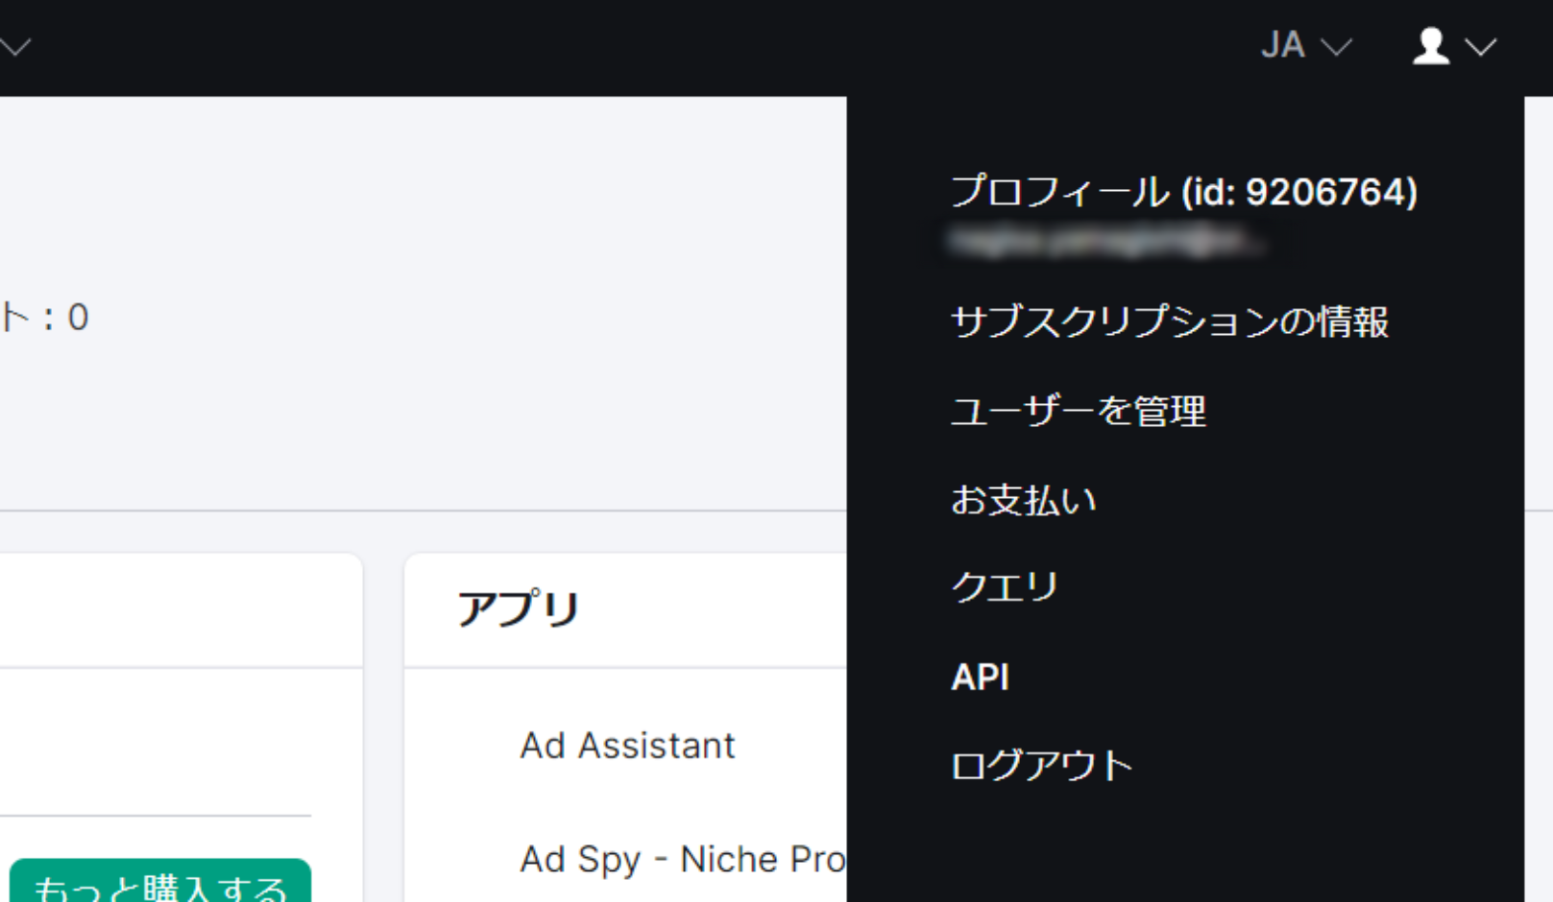Open ユーザーを管理 menu item

click(1078, 411)
